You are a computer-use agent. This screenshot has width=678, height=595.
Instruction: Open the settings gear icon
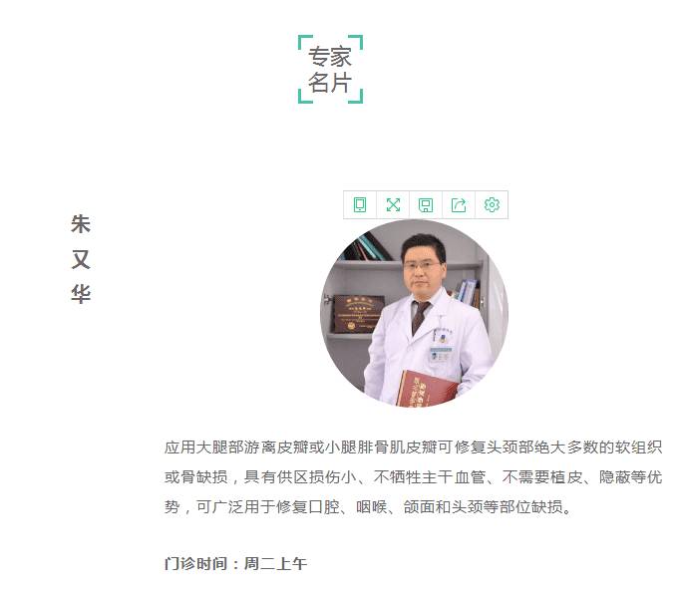coord(492,205)
